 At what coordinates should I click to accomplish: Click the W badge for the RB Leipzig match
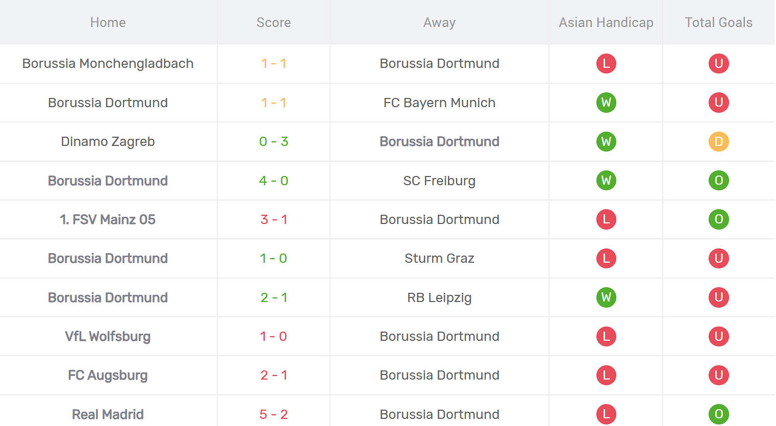point(606,297)
